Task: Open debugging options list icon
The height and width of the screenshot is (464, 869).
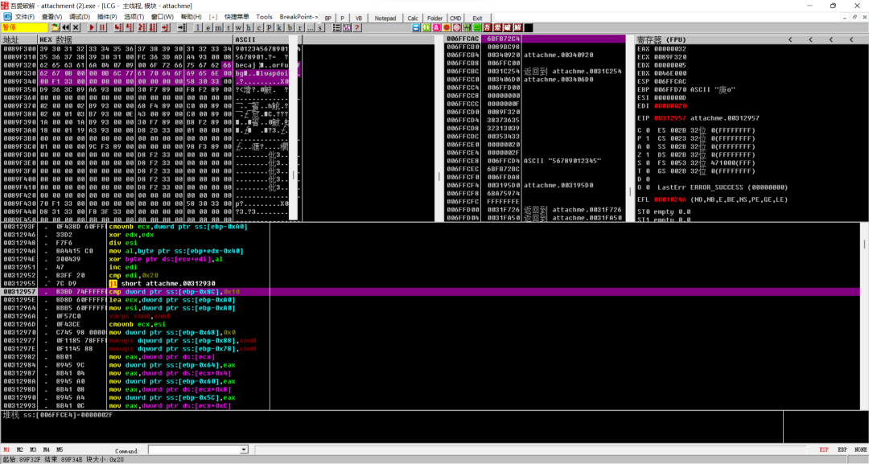Action: coord(336,27)
